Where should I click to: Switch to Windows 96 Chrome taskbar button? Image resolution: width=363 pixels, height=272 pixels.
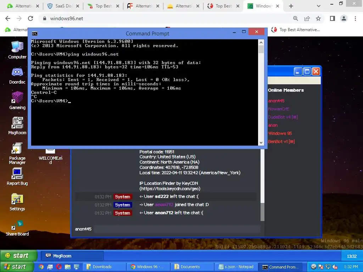click(148, 267)
